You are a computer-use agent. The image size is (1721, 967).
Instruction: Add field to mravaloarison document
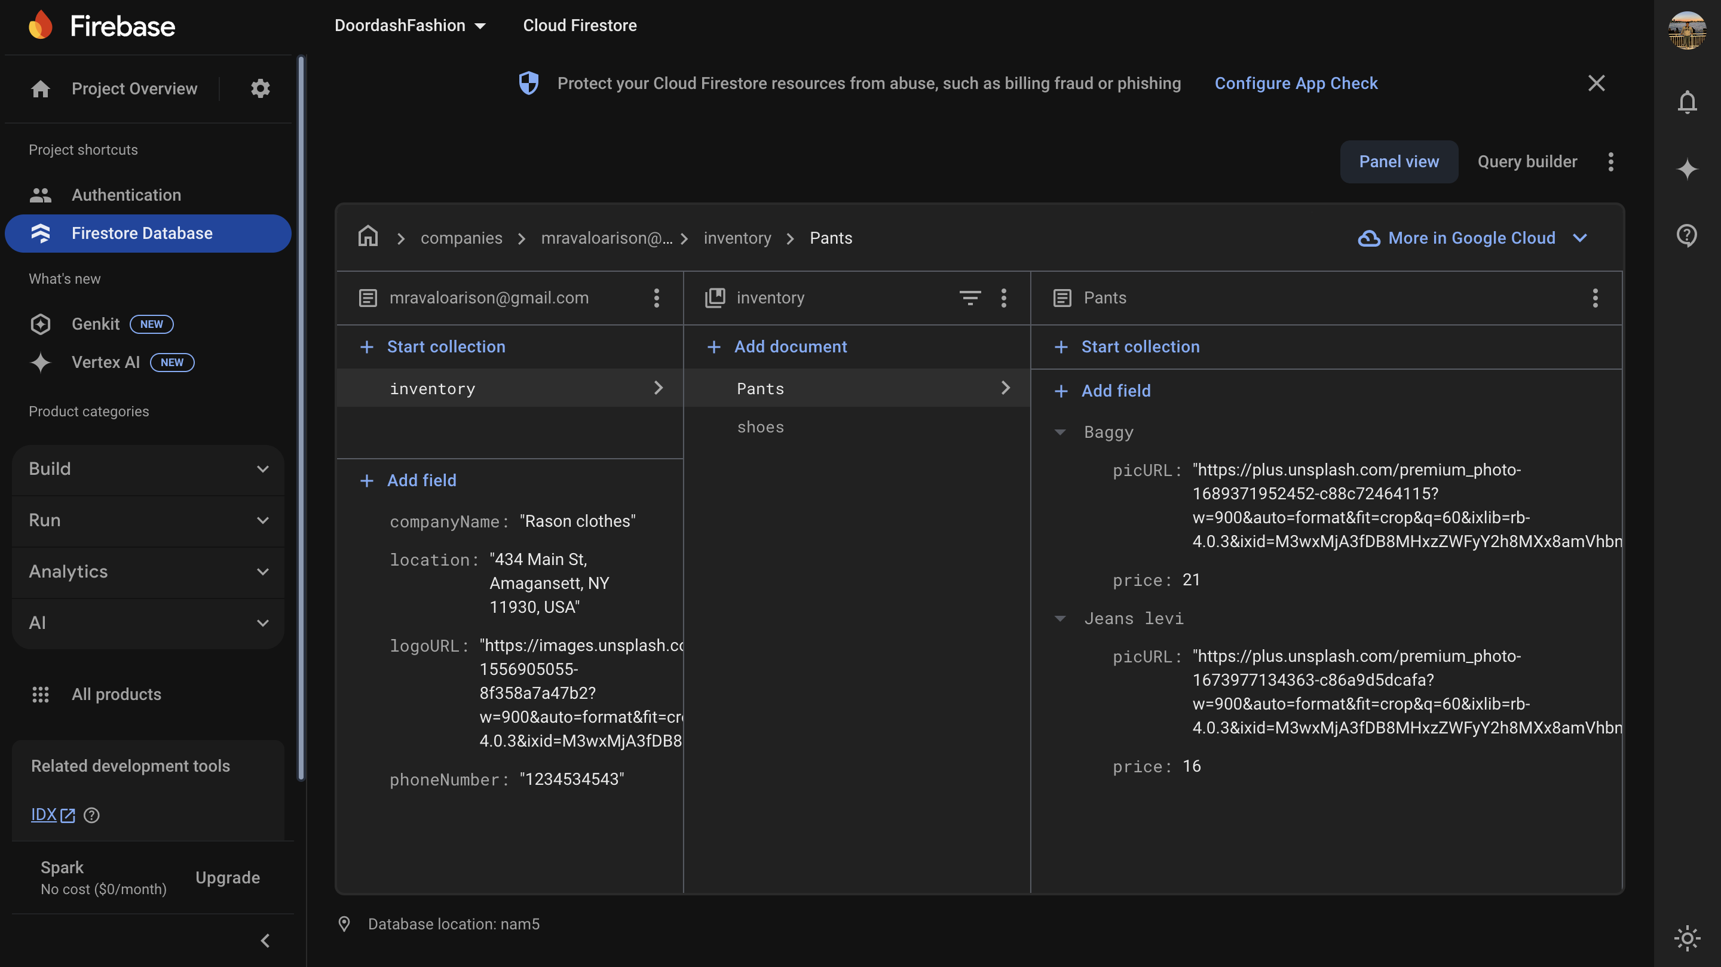(x=408, y=480)
